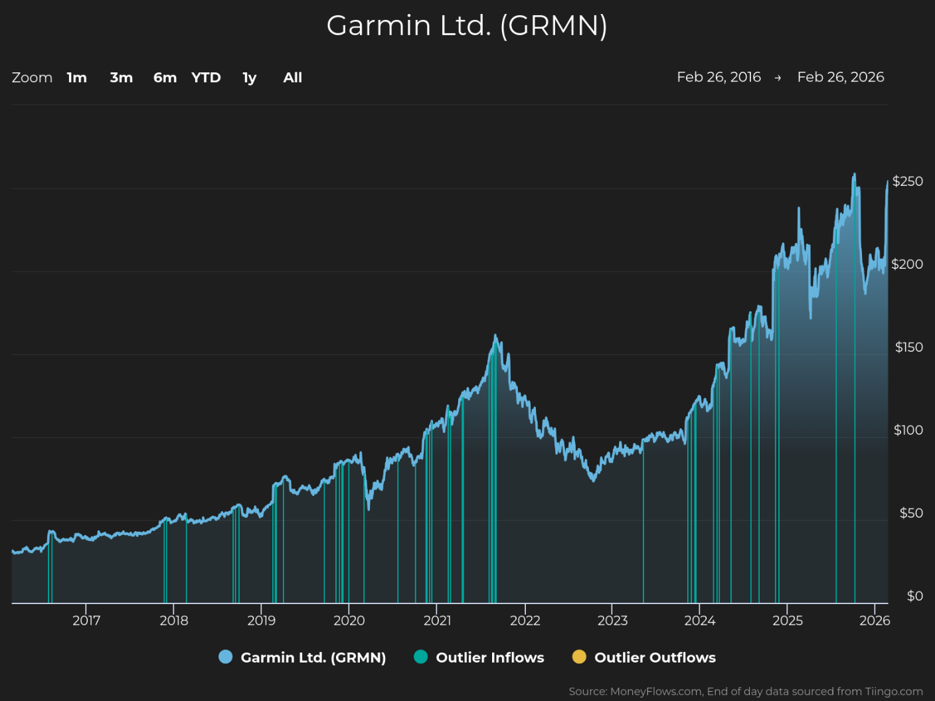Click the Garmin Ltd. (GRMN) chart title
The width and height of the screenshot is (935, 701).
pyautogui.click(x=467, y=26)
